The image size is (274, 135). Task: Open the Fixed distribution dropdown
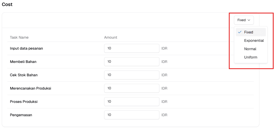coord(244,20)
